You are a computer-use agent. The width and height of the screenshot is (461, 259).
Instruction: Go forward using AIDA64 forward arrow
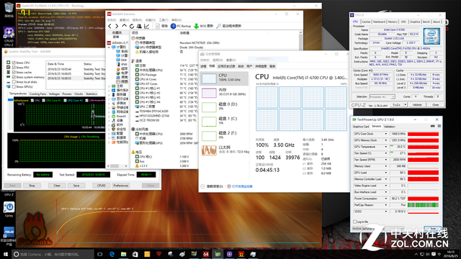tap(117, 26)
